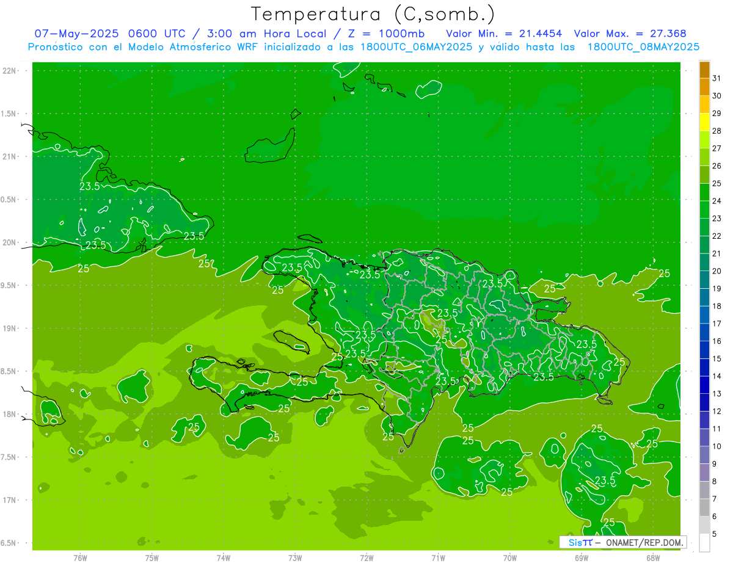Click the "20N" latitude axis label
733x566 pixels.
(x=10, y=242)
